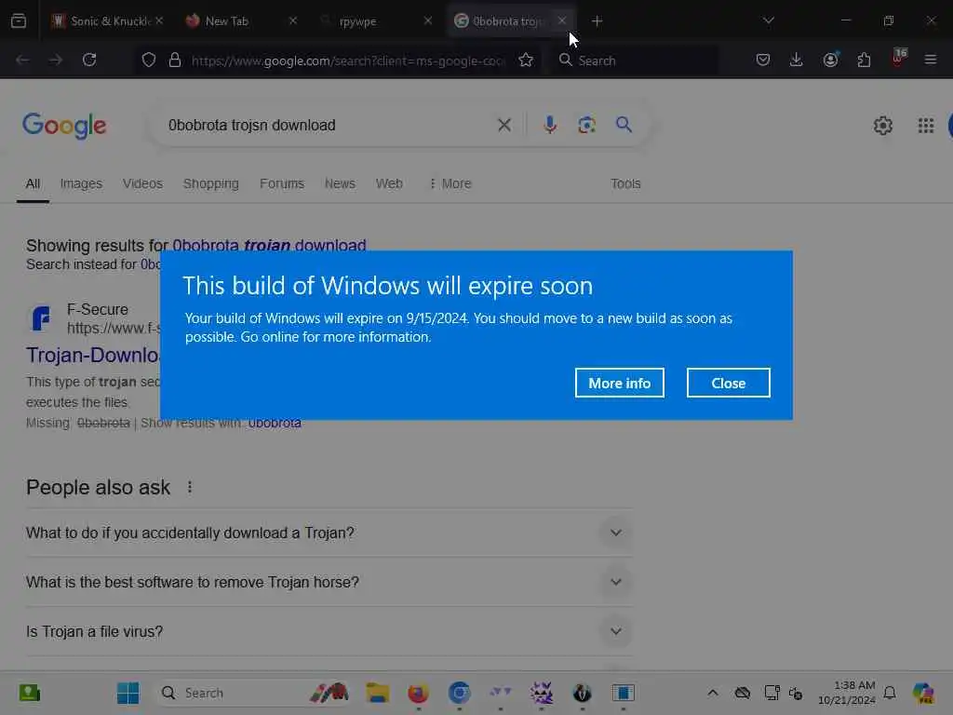The height and width of the screenshot is (715, 953).
Task: Close the Obobrota search tab
Action: (562, 20)
